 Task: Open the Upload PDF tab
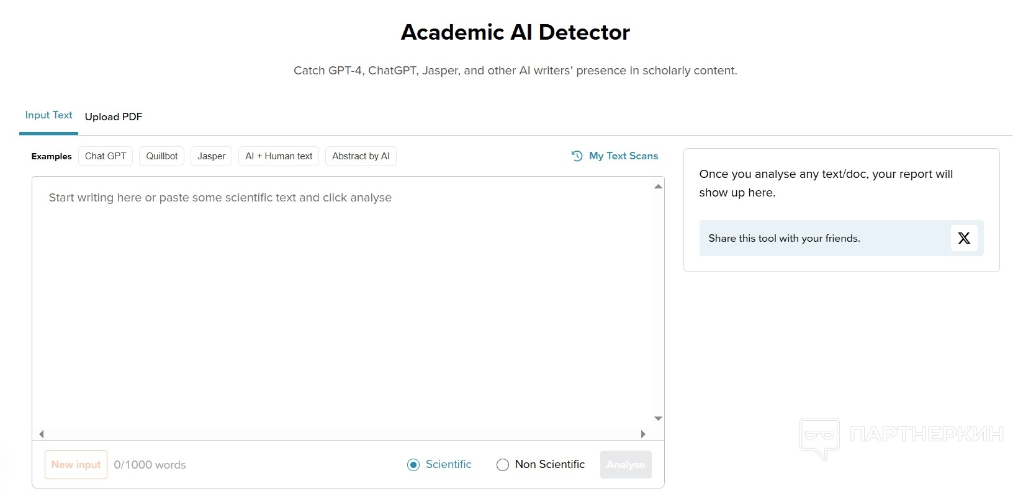point(114,117)
